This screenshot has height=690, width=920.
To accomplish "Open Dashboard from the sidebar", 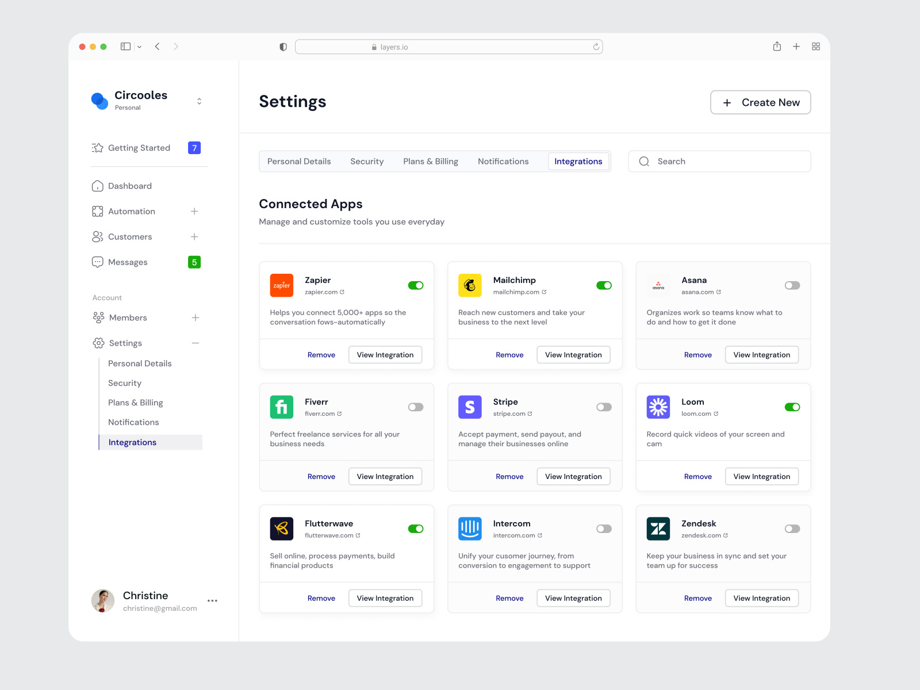I will tap(130, 186).
